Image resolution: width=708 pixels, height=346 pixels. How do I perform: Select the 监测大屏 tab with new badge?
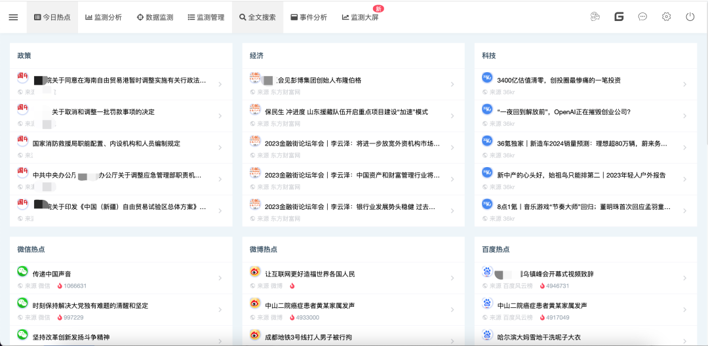(361, 17)
